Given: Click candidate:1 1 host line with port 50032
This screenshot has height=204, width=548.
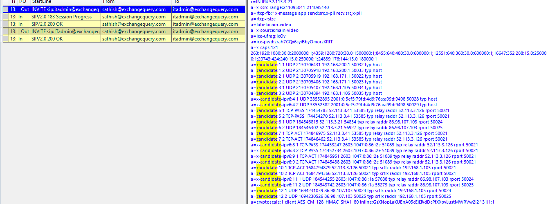Looking at the screenshot, I should click(316, 65).
